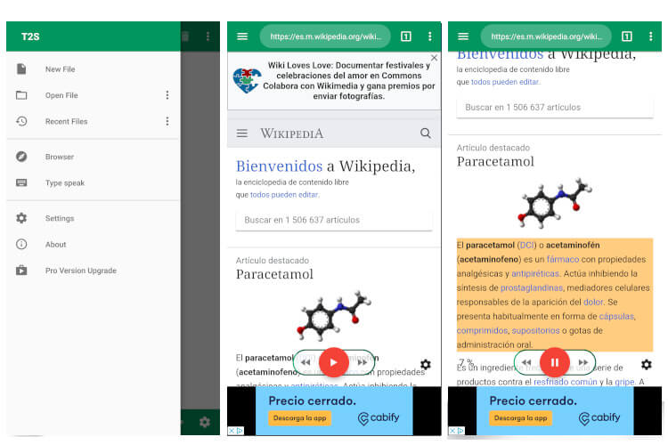Screen dimensions: 668x445
Task: Click the Type speak keyboard icon
Action: (x=21, y=182)
